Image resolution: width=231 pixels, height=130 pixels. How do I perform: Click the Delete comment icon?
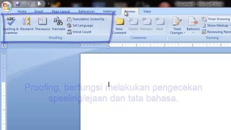coord(133,22)
